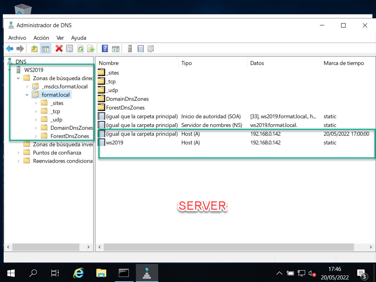Select Puntos de confianza in tree
This screenshot has width=376, height=282.
coord(57,153)
